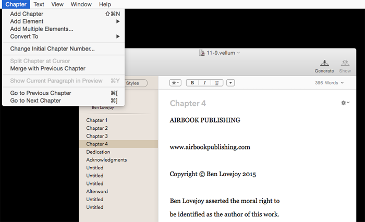This screenshot has height=222, width=365.
Task: Click the 11-9.vellum document icon
Action: click(202, 53)
